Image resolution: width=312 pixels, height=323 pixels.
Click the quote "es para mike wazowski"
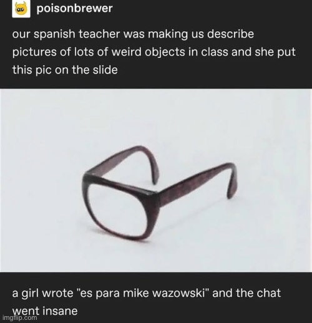142,293
